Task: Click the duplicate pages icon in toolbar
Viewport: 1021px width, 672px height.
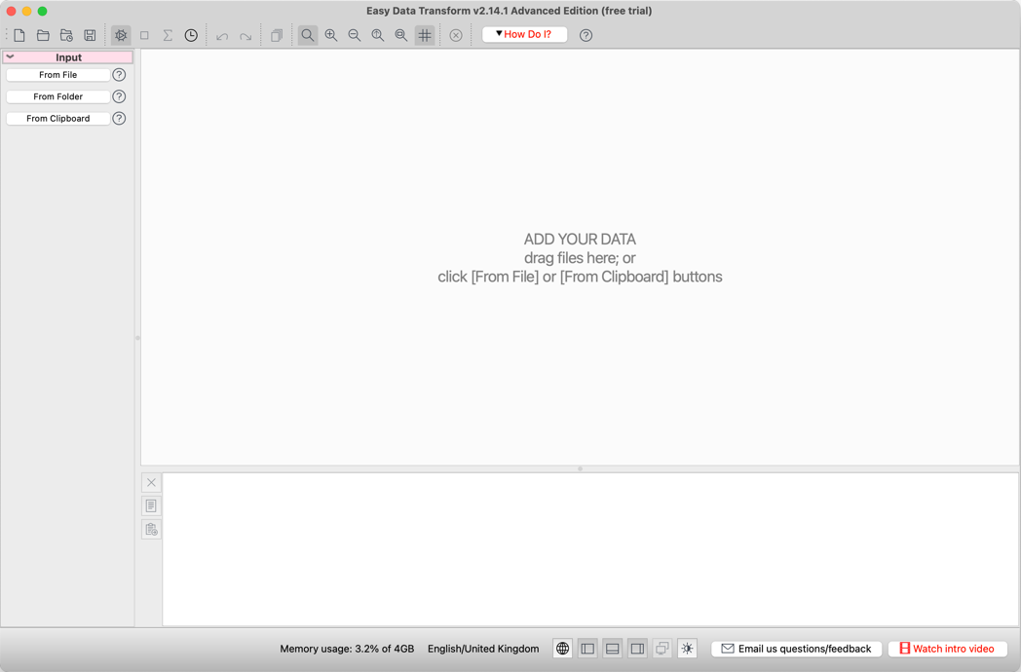Action: [277, 35]
